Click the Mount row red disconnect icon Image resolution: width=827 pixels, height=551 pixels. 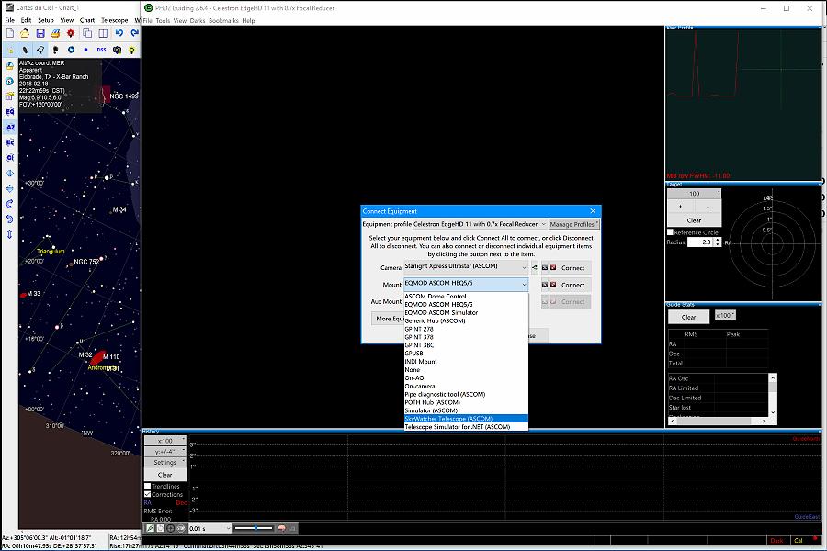(x=553, y=285)
